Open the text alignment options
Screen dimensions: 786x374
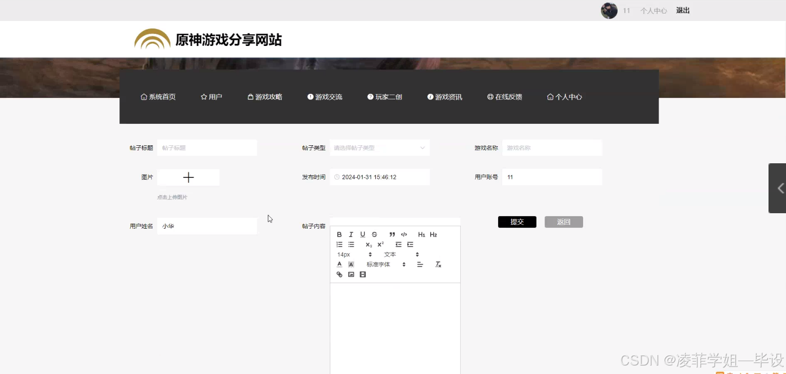(x=420, y=265)
